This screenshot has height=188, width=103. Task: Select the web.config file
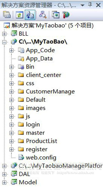coord(37,158)
